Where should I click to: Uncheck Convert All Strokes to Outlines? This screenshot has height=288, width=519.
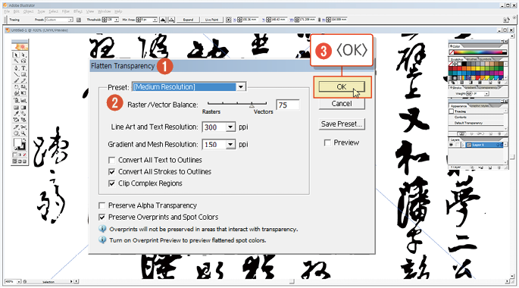tap(112, 172)
